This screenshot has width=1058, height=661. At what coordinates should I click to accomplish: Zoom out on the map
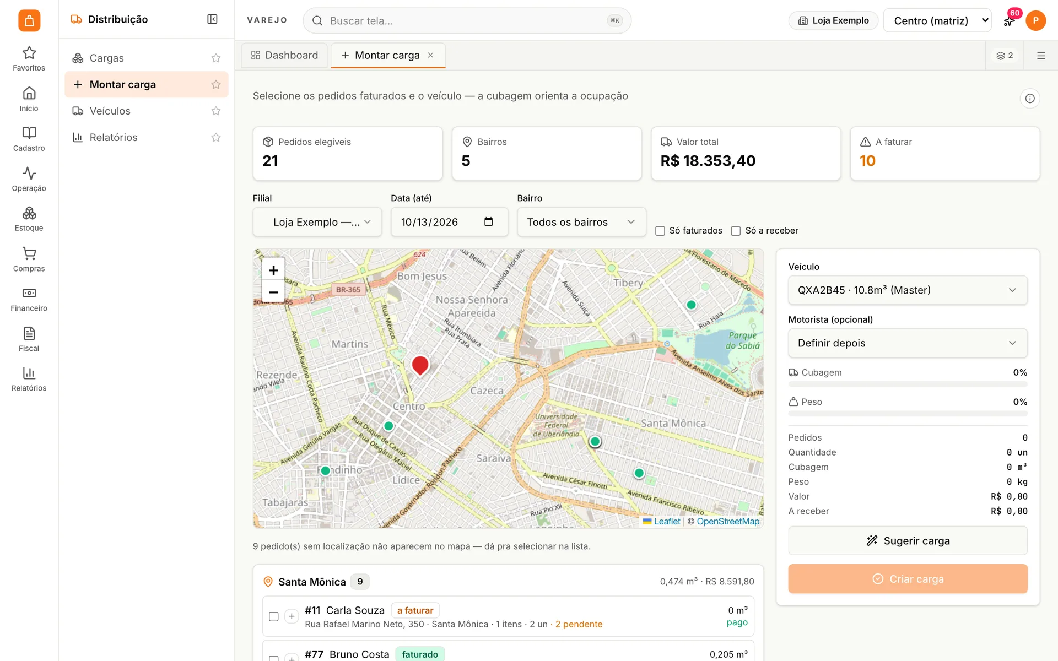pyautogui.click(x=273, y=292)
